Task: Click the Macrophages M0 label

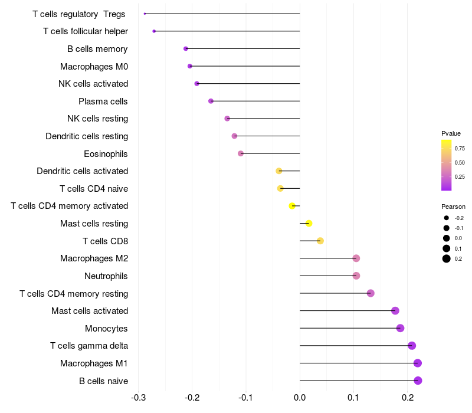Action: pyautogui.click(x=94, y=66)
